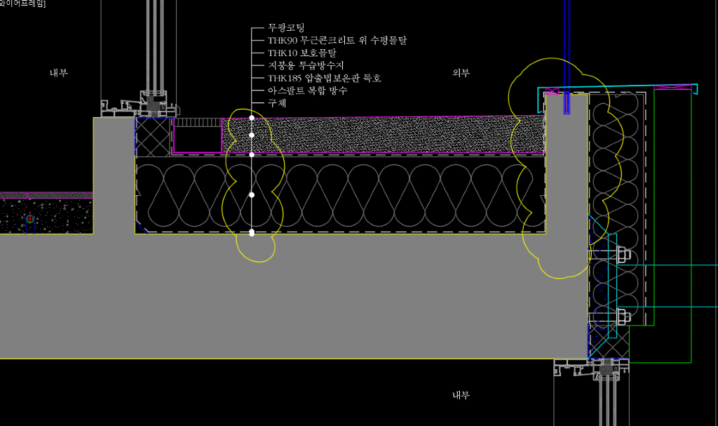
Task: Select the 내부 label at upper left
Action: (59, 73)
